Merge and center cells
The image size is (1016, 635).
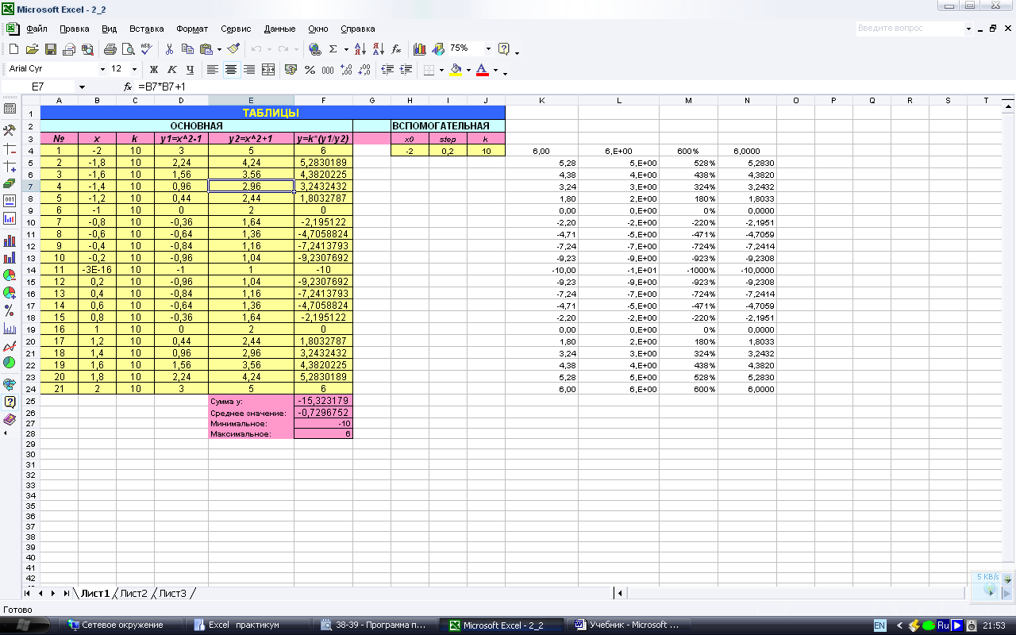268,70
